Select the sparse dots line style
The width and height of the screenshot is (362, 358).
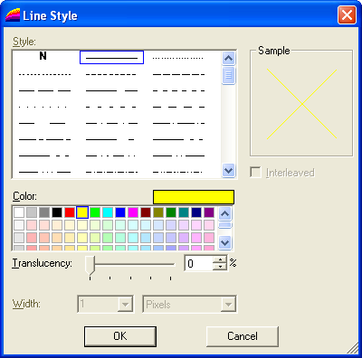43,107
